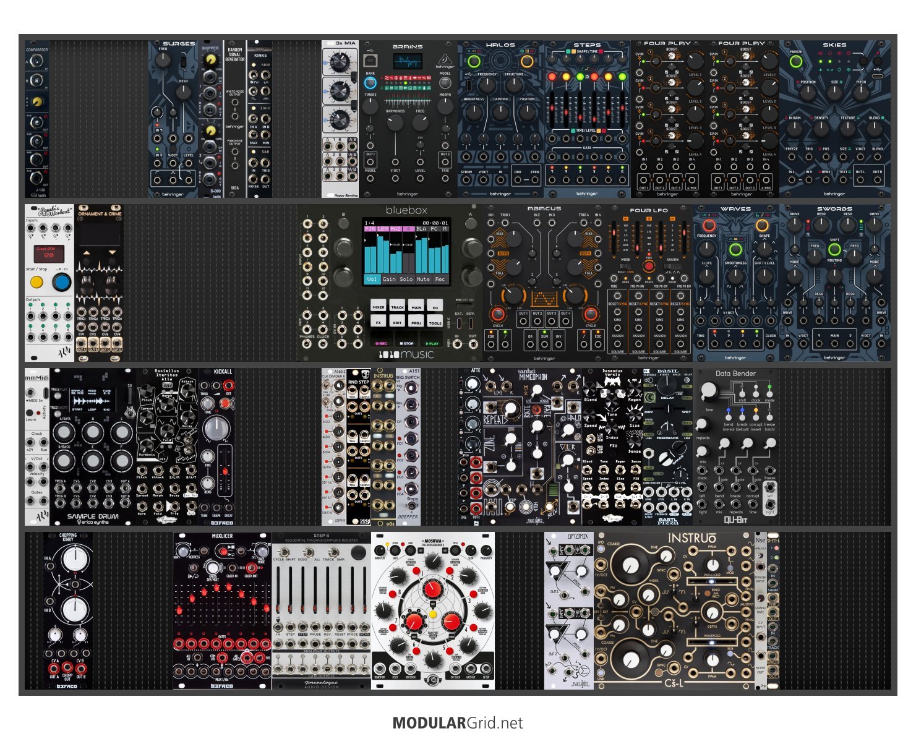Click the IN A knob on Chopping Kinky
916x736 pixels.
[74, 559]
